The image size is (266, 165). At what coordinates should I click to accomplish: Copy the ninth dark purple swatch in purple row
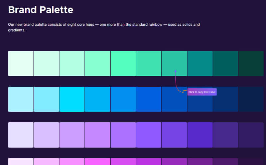226,135
